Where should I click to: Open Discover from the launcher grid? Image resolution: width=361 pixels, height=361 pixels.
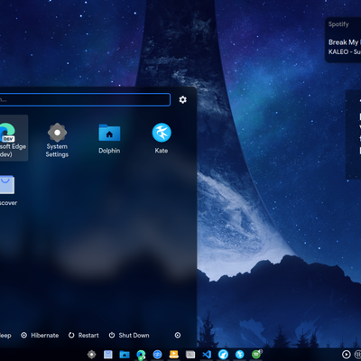click(x=7, y=190)
